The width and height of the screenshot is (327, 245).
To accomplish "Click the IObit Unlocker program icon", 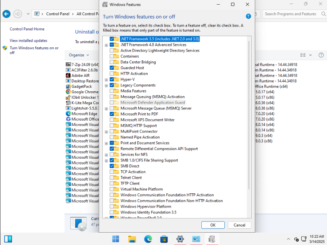I will click(x=68, y=97).
